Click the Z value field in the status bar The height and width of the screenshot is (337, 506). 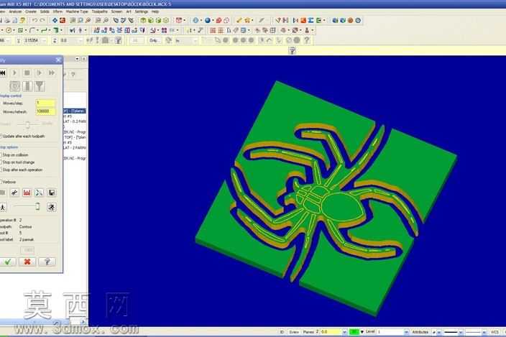point(331,332)
